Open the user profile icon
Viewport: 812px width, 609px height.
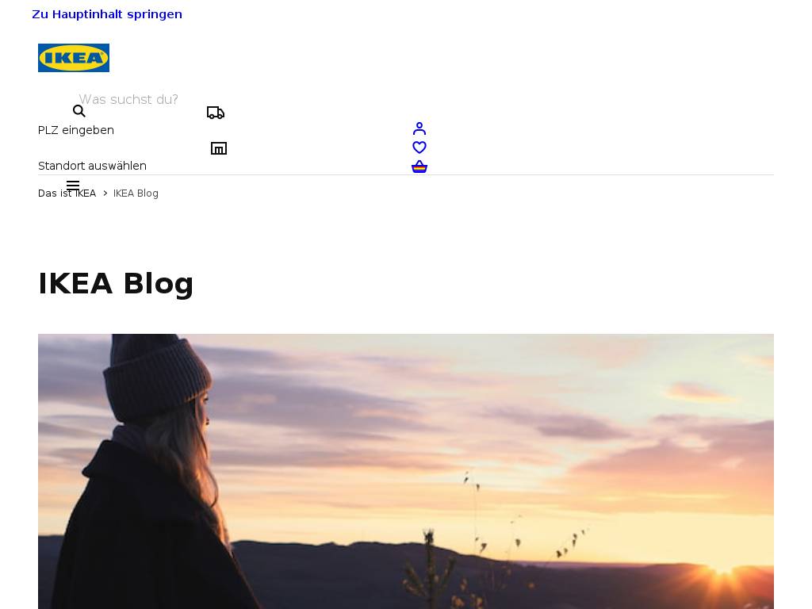pos(419,128)
